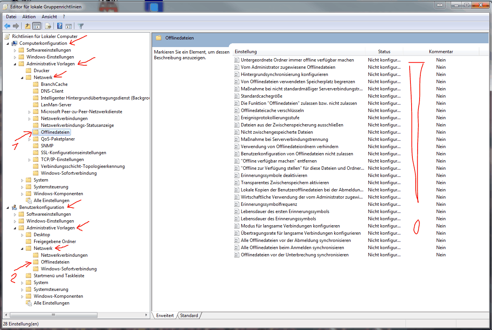Select Offlinedateien under Computerkonfiguration Netzwerk
This screenshot has height=330, width=492.
55,132
